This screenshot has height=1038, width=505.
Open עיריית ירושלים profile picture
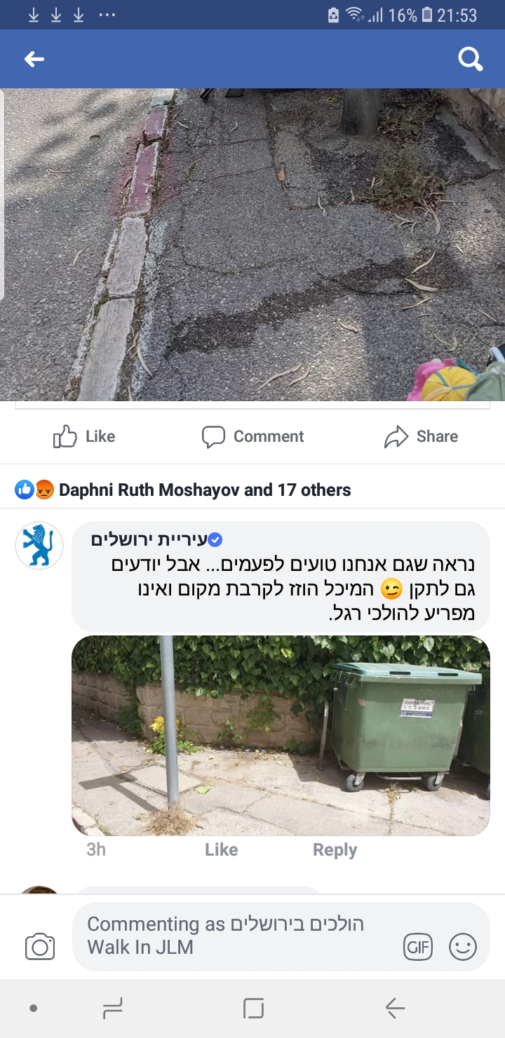pos(39,545)
